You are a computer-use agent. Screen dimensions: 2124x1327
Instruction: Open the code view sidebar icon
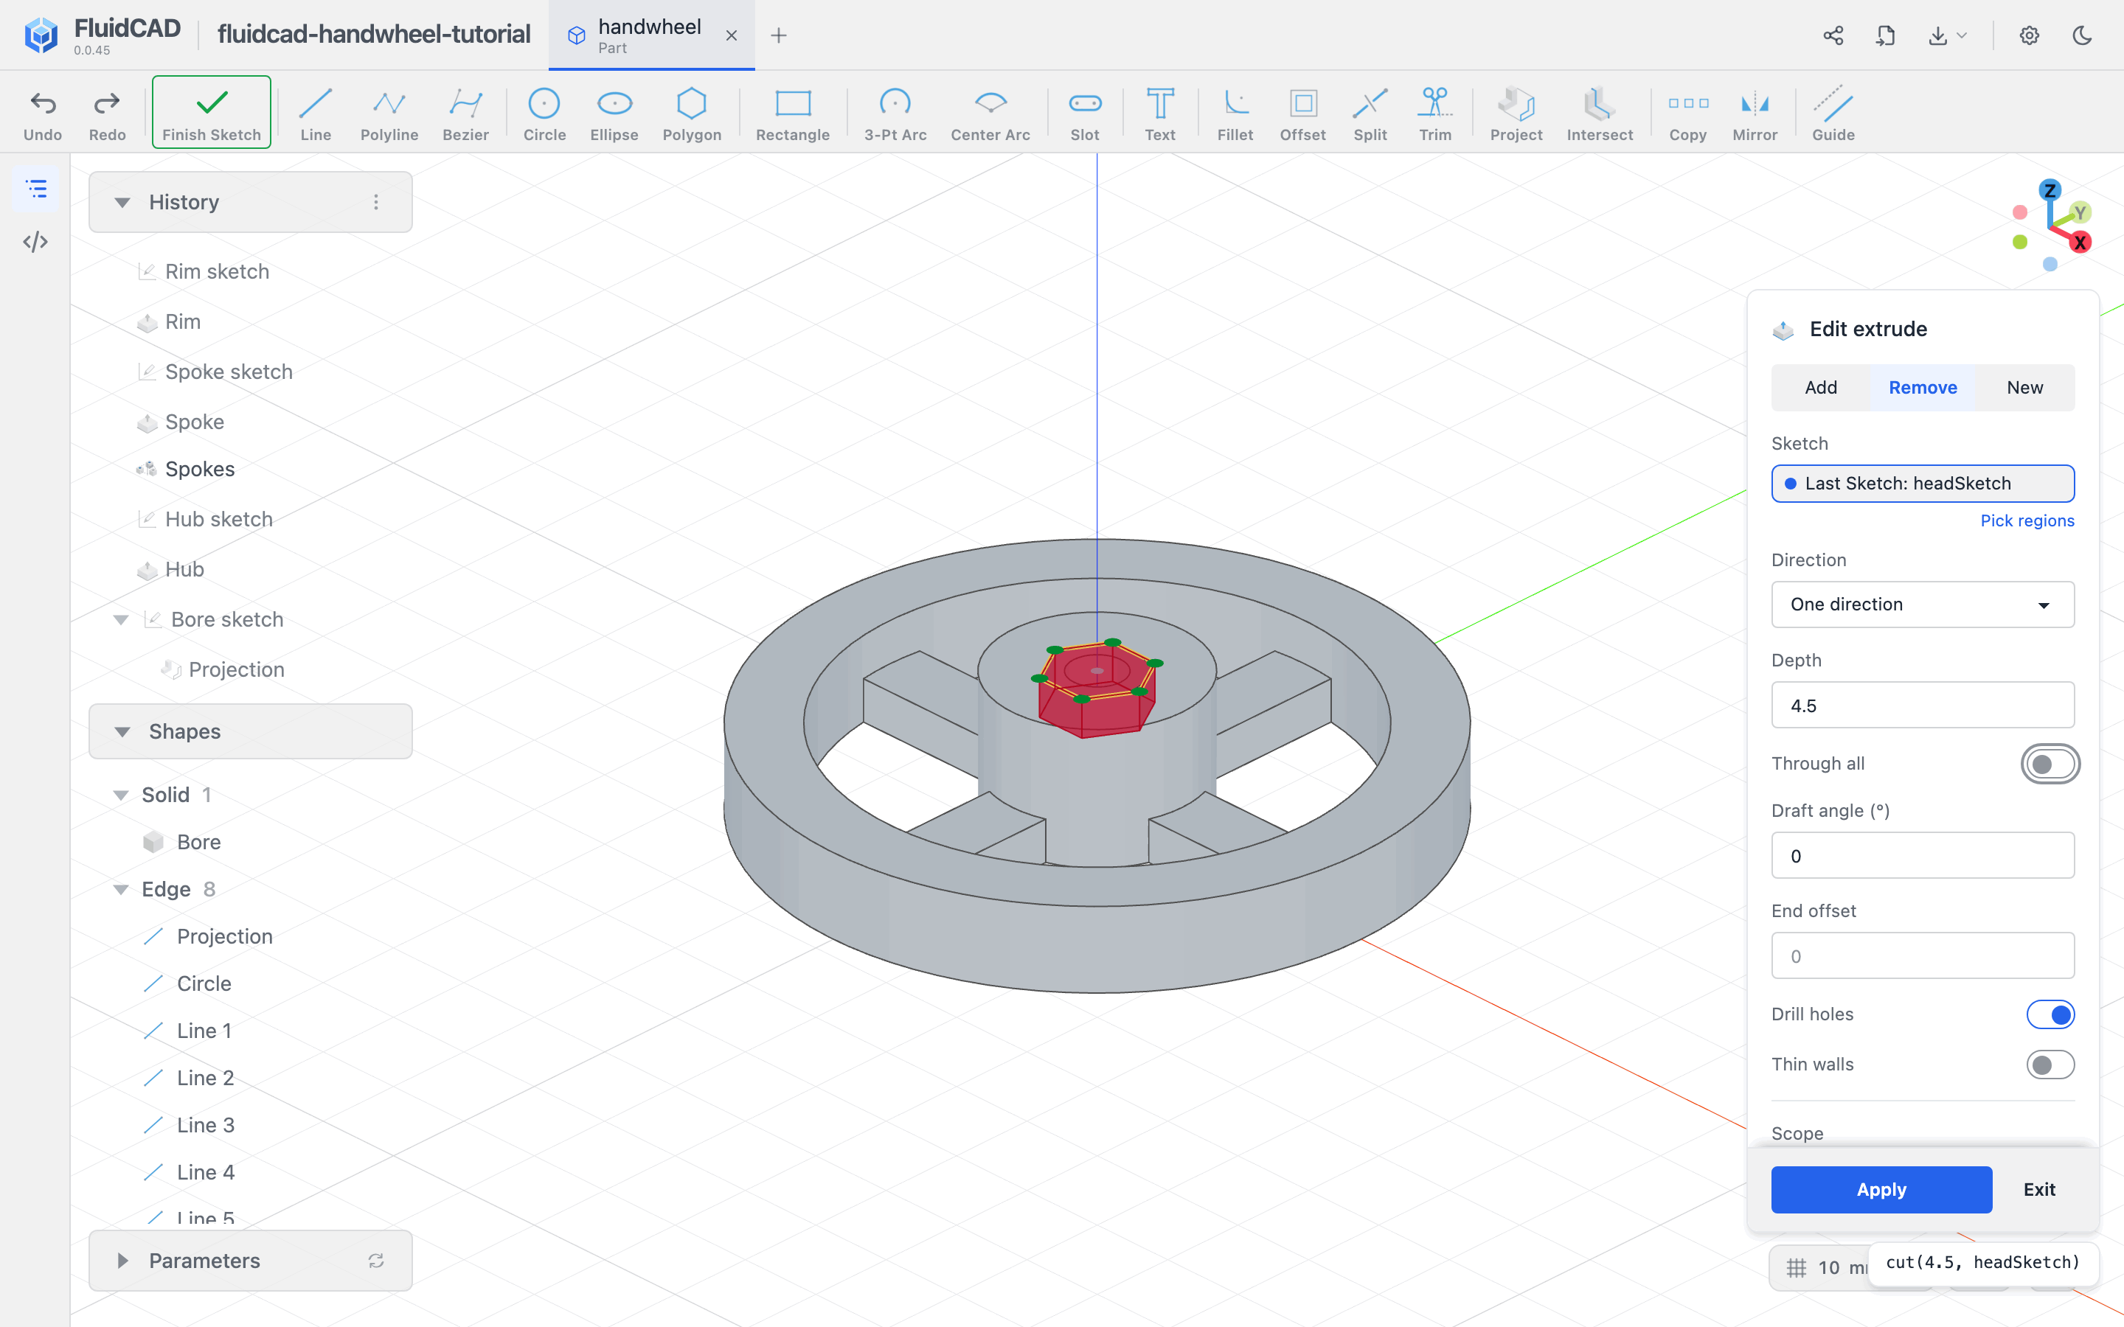coord(35,243)
